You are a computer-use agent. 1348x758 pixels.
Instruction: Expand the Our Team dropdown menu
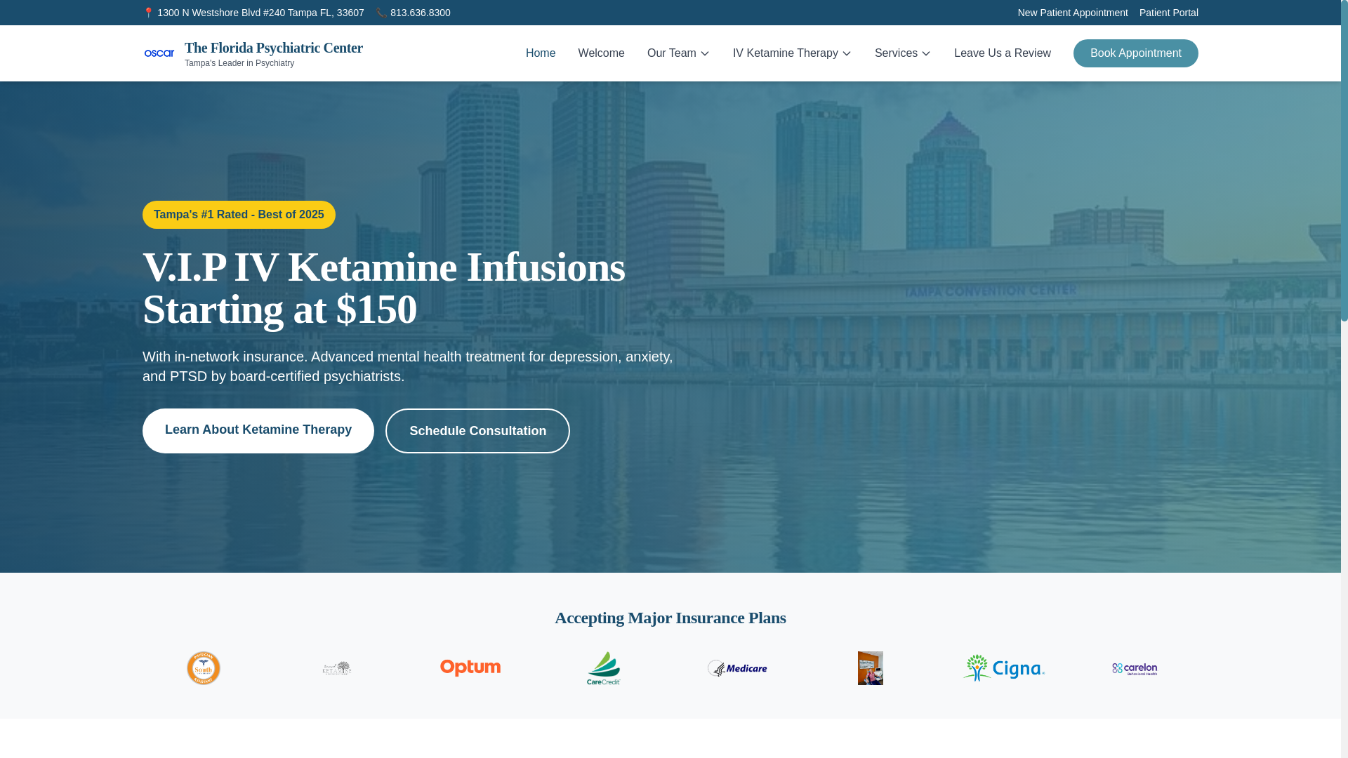coord(678,53)
